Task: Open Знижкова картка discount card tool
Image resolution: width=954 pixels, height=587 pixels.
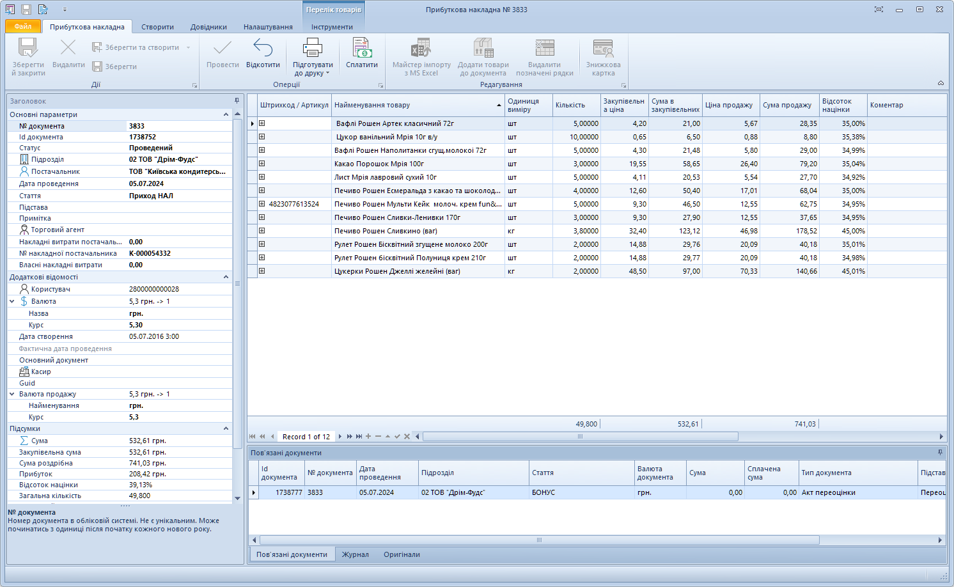Action: (x=603, y=49)
